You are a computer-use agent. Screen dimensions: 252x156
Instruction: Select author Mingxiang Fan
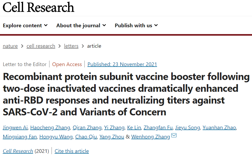[x=20, y=137]
